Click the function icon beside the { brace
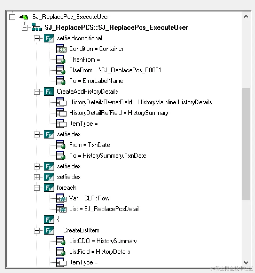Viewport: 255px width, 273px height. pyautogui.click(x=49, y=220)
